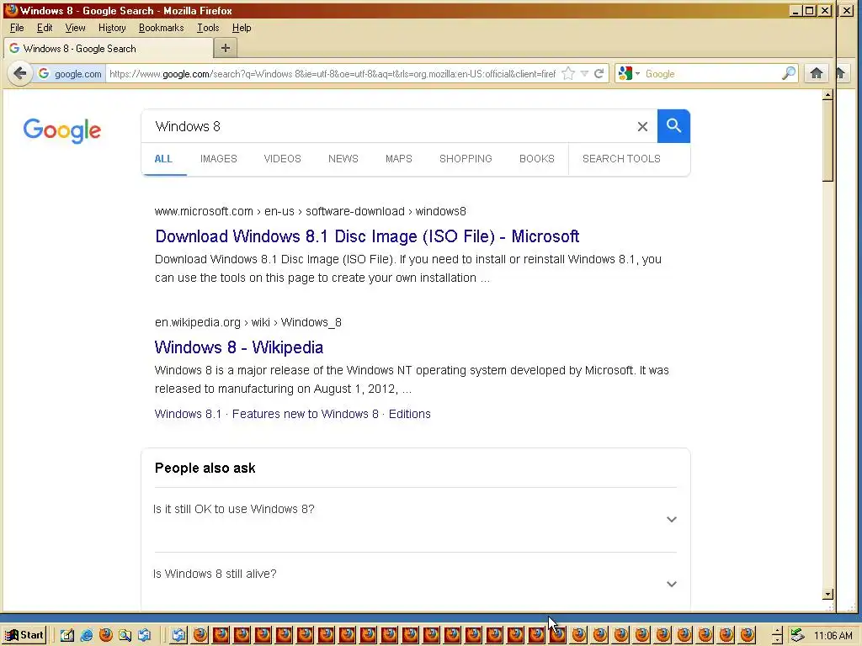Click the magnifier in the Firefox search box
The width and height of the screenshot is (862, 646).
pos(789,73)
